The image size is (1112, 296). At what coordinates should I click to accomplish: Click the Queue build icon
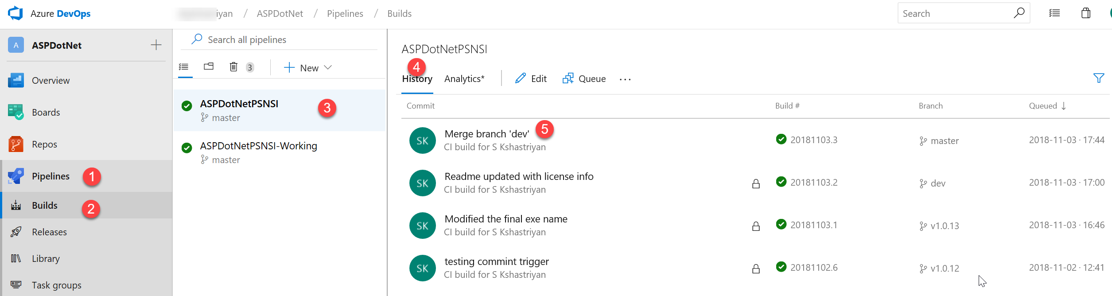568,78
